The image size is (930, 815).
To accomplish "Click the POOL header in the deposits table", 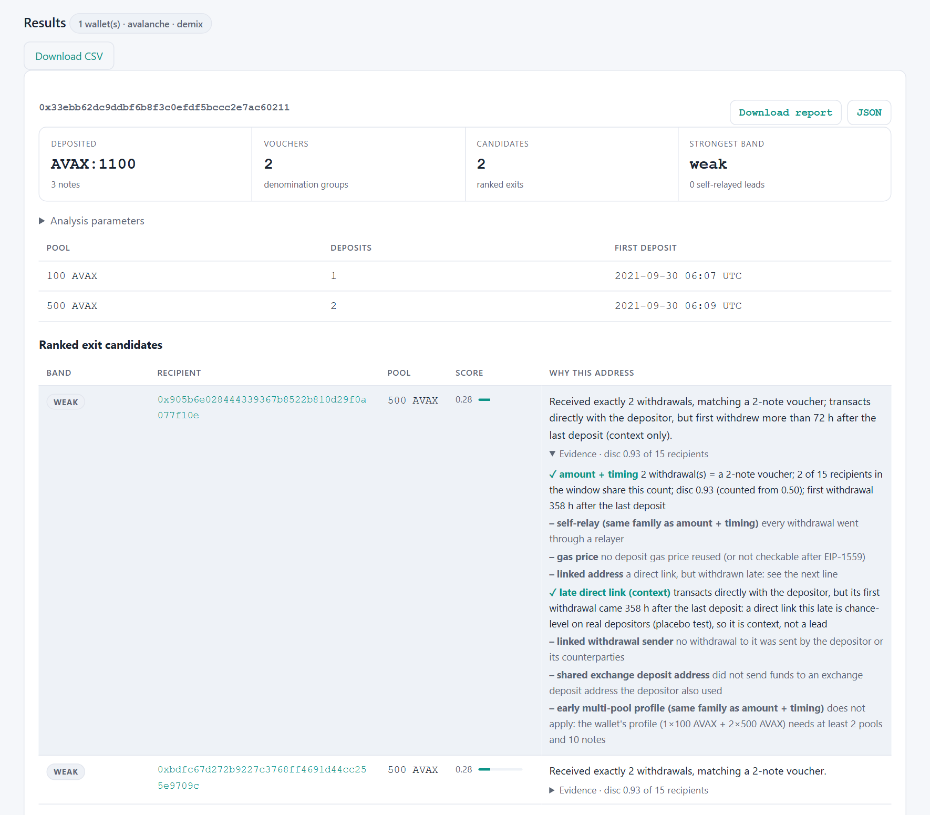I will click(x=58, y=248).
